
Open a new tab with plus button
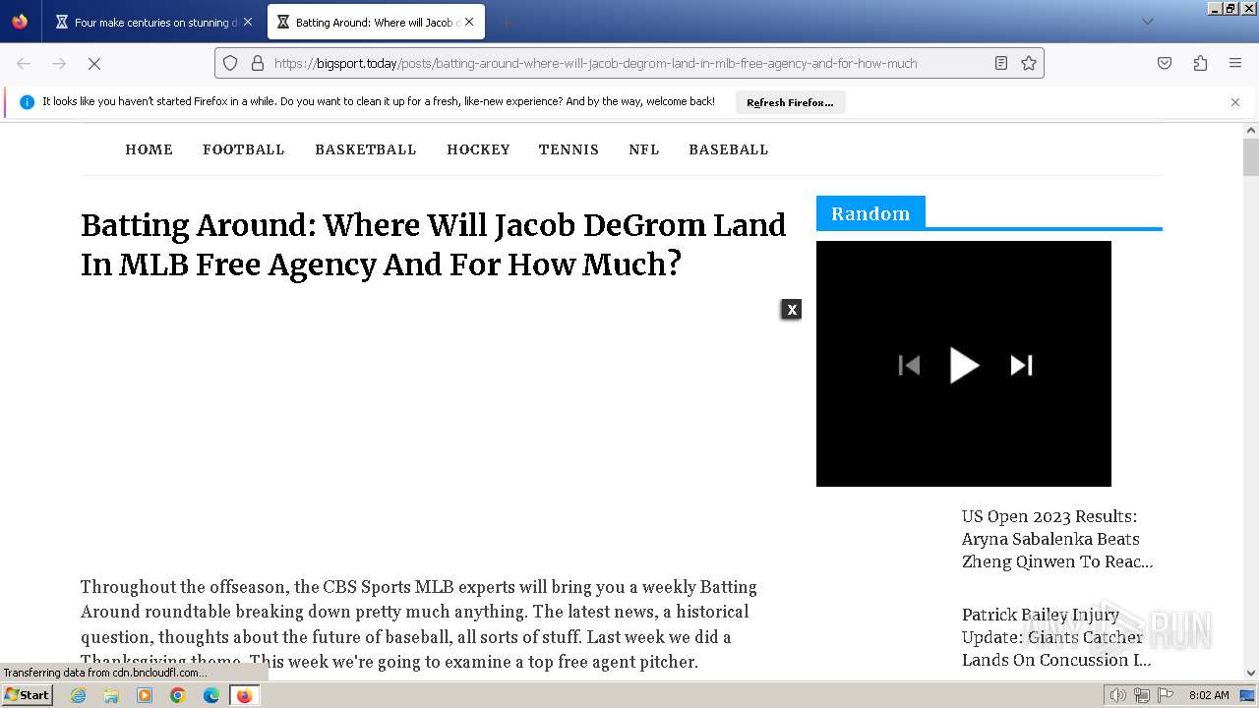coord(506,22)
